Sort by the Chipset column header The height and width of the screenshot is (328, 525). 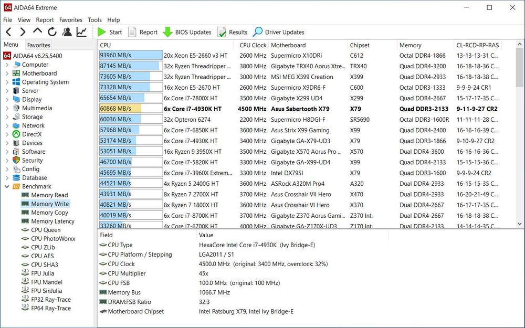(372, 45)
